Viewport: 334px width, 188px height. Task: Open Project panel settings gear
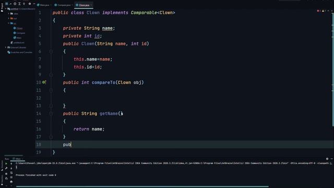(x=30, y=4)
